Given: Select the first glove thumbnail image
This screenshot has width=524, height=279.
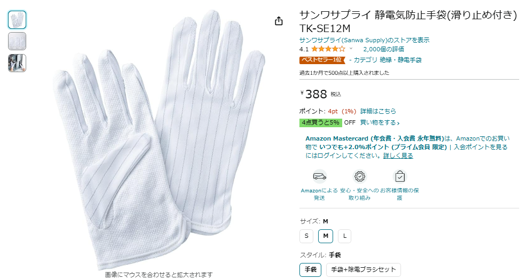Looking at the screenshot, I should [x=17, y=20].
